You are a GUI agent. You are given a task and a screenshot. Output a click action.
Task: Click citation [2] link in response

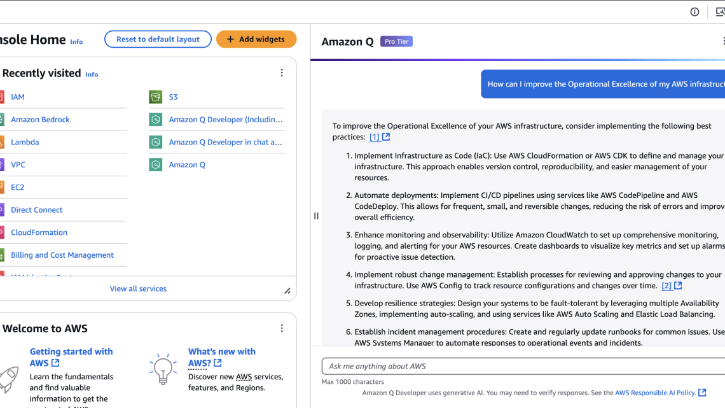coord(666,285)
